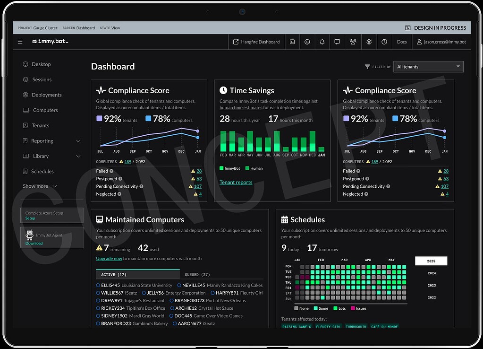This screenshot has width=483, height=349.
Task: Toggle the Issues legend in the Schedules panel
Action: point(357,308)
